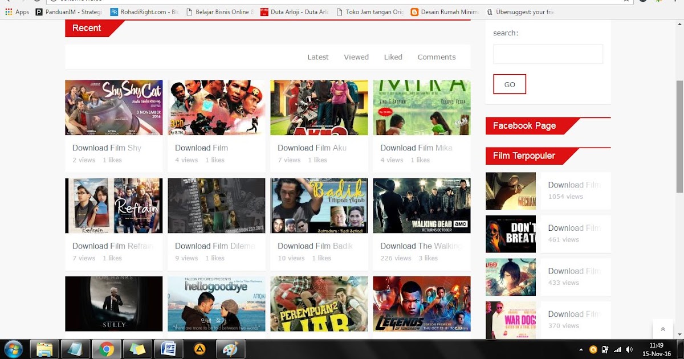Click the browser vertical scrollbar thumb
Viewport: 684px width, 359px height.
coord(679,137)
